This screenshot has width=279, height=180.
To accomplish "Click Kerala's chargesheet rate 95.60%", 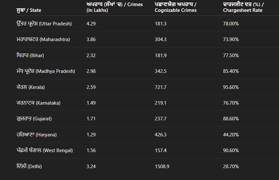I will (x=231, y=87).
